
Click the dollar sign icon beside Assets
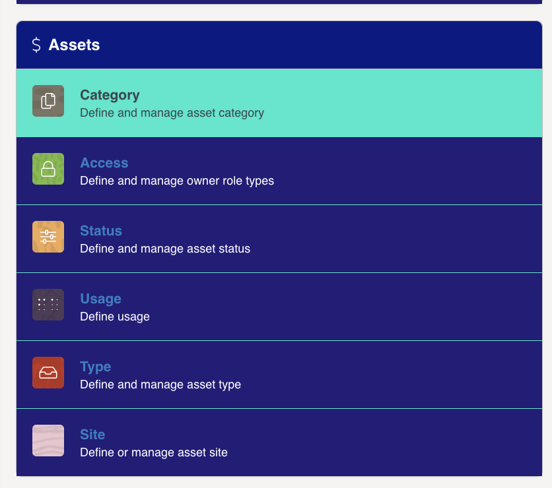pos(36,45)
